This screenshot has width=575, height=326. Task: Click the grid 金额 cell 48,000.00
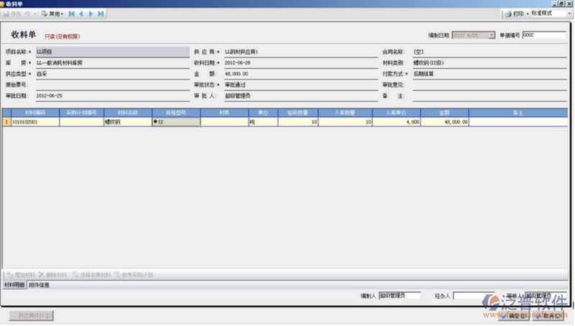[444, 122]
